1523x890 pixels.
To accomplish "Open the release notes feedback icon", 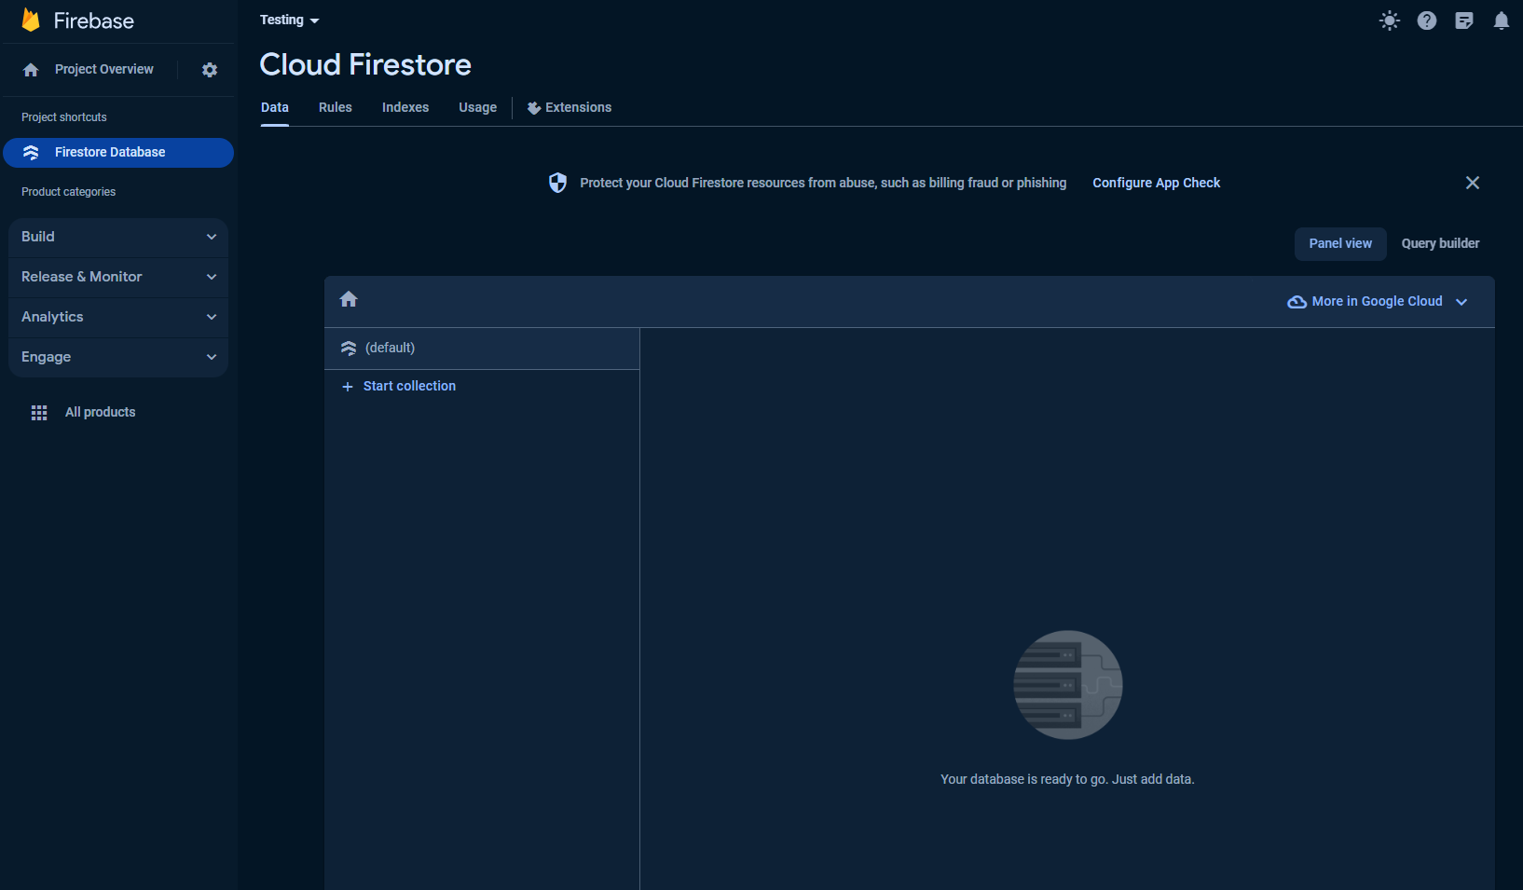I will pos(1464,21).
